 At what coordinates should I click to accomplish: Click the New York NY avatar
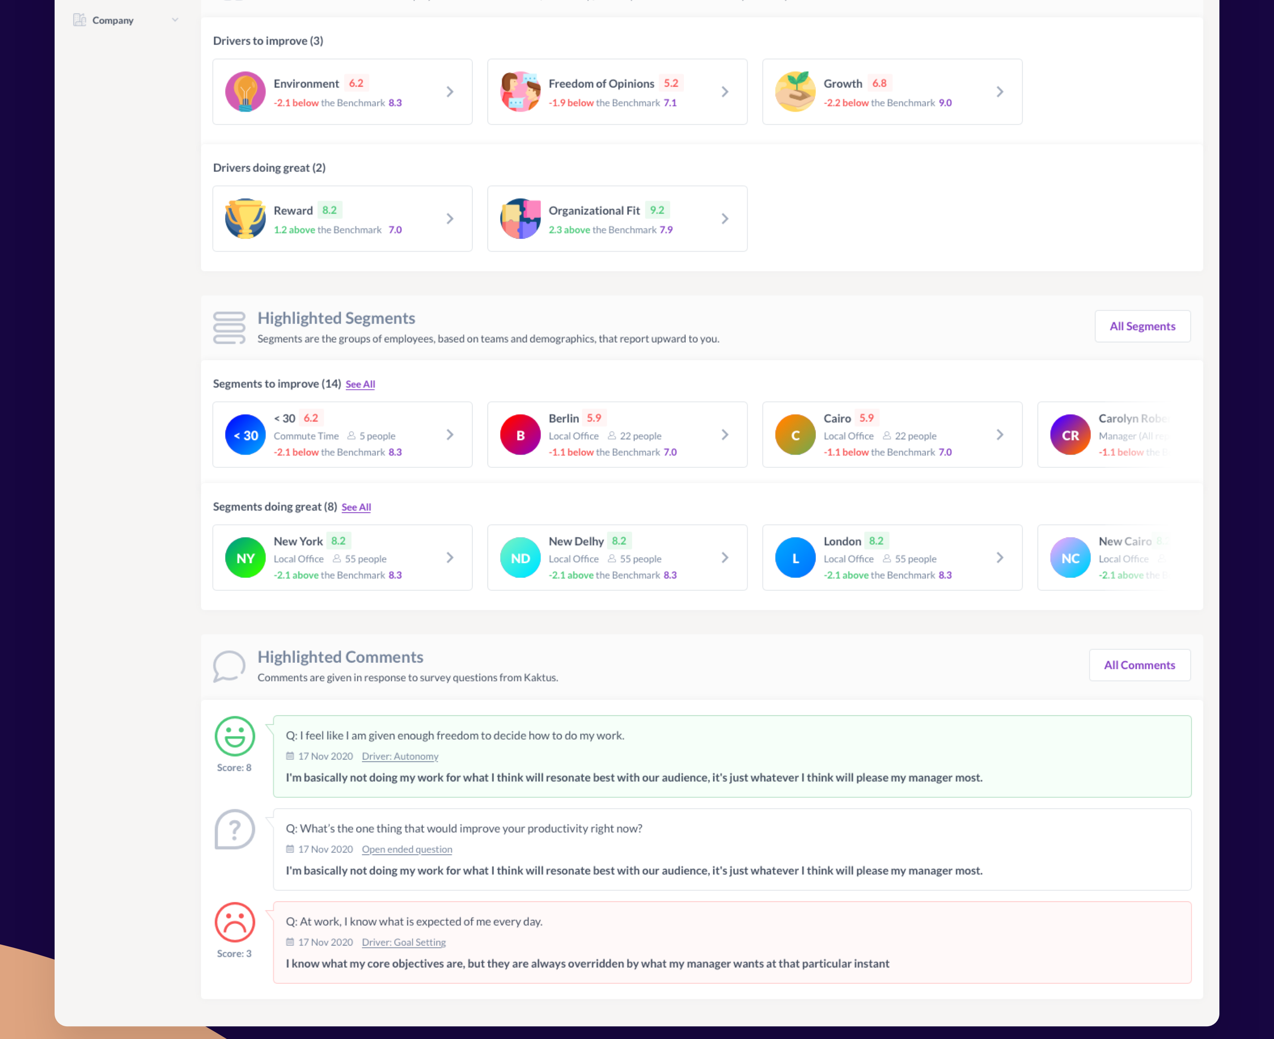click(245, 558)
